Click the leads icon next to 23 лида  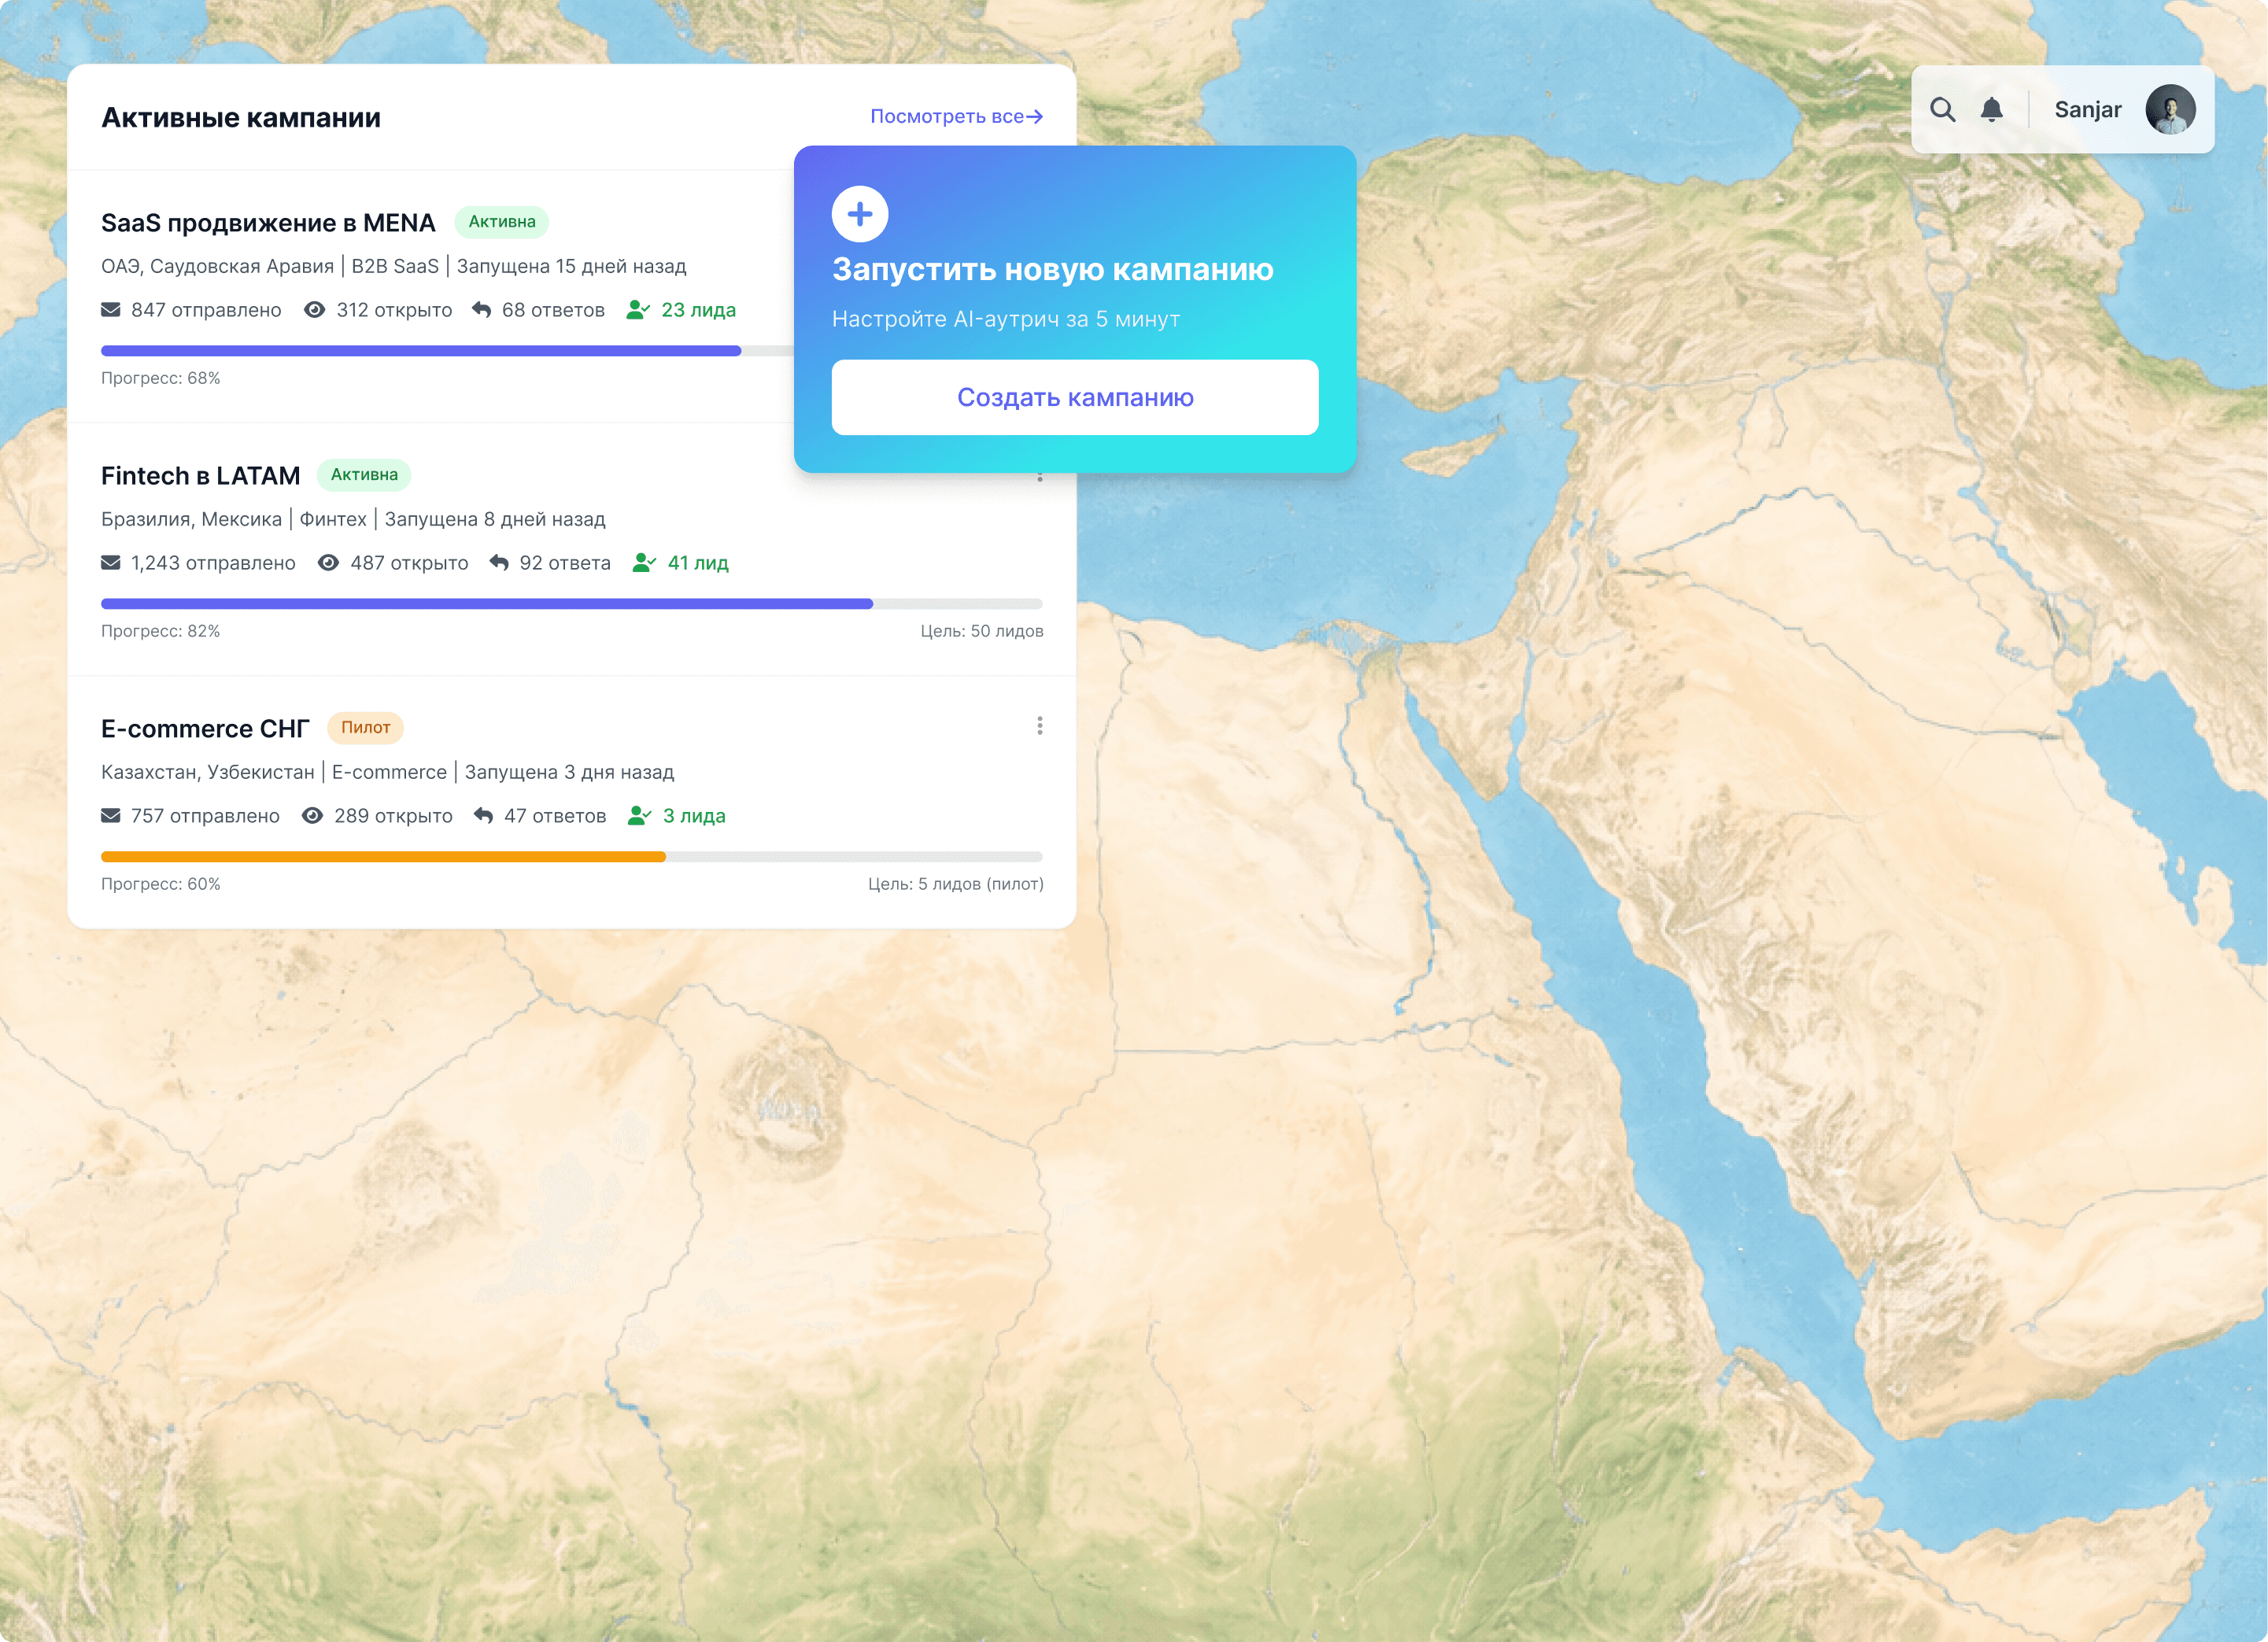pos(638,309)
